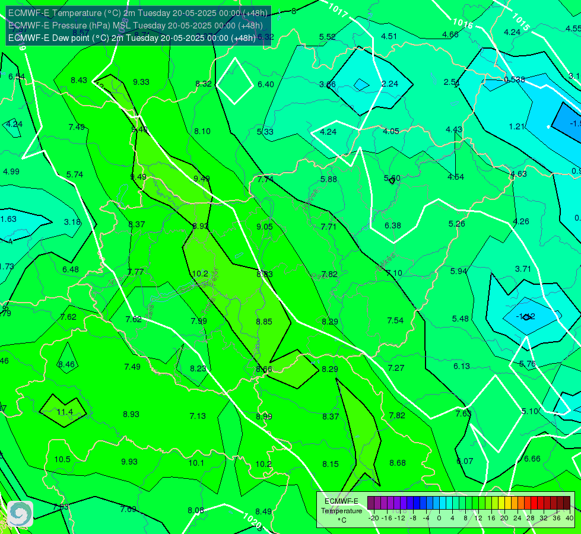Viewport: 581px width, 534px height.
Task: Click the 8.43 temperature value
Action: pyautogui.click(x=79, y=81)
